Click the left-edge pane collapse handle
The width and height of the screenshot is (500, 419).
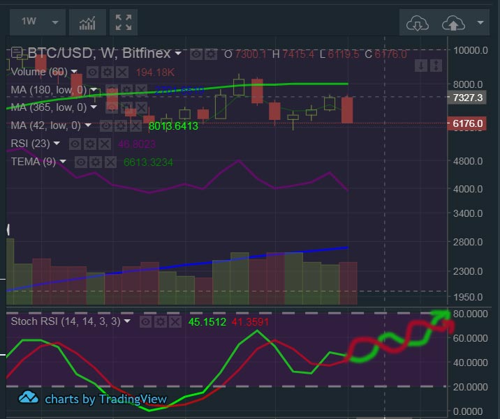coord(8,229)
